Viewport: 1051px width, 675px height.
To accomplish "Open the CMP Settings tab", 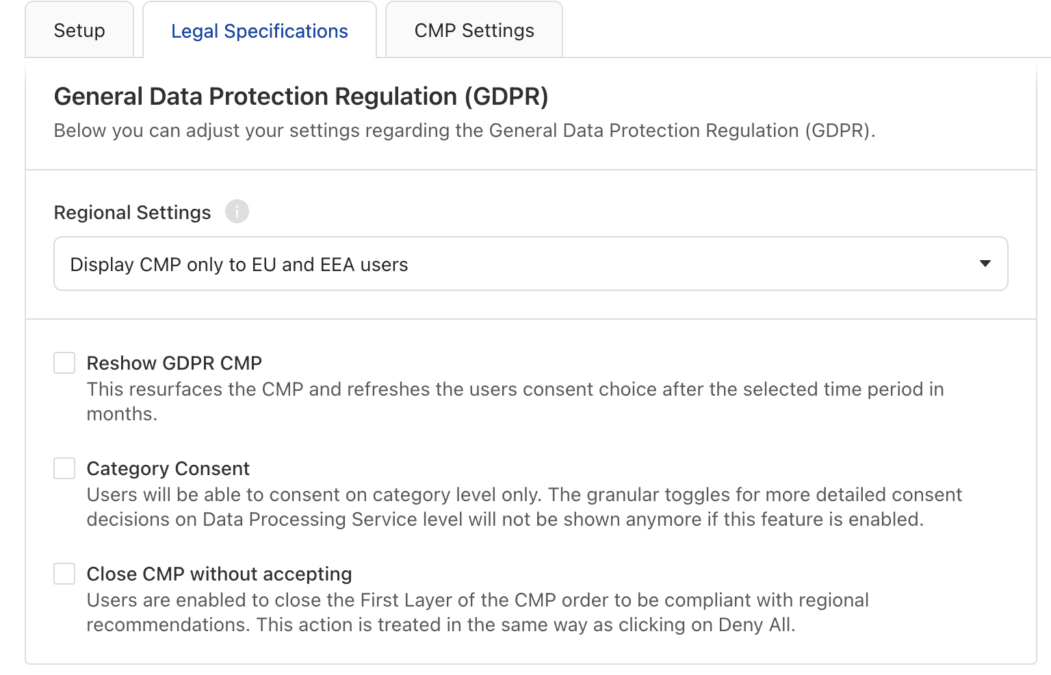I will pyautogui.click(x=474, y=31).
